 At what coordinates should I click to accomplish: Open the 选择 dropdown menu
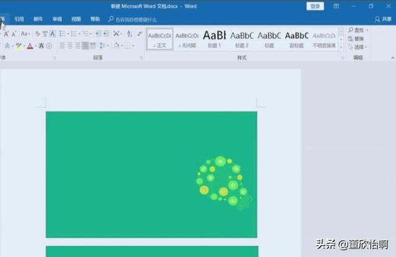(359, 47)
